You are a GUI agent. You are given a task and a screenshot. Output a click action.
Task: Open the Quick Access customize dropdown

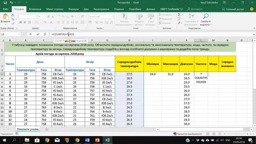click(x=27, y=2)
